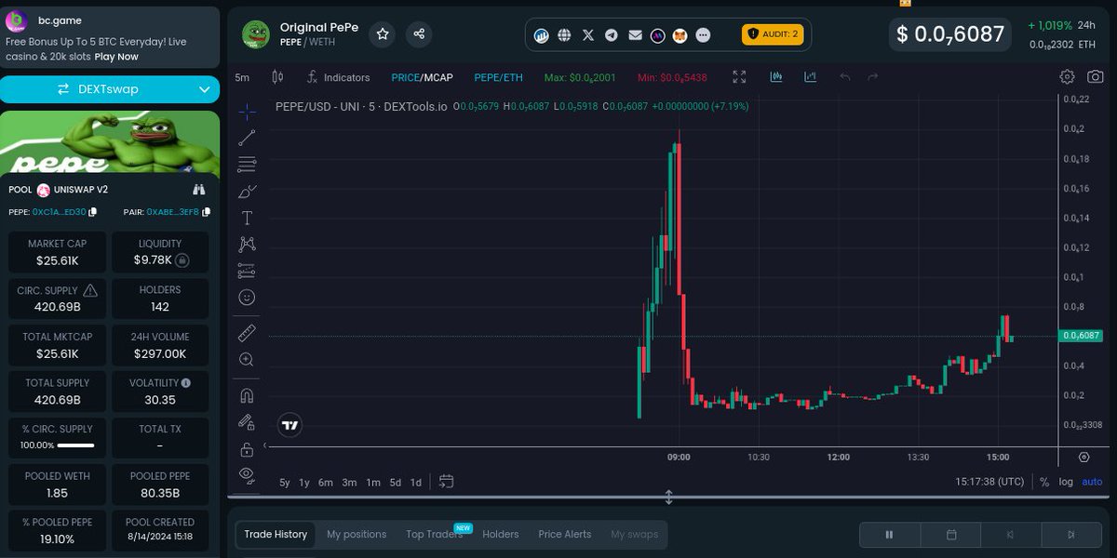Jump to previous trades page
Viewport: 1117px width, 558px height.
tap(1011, 535)
